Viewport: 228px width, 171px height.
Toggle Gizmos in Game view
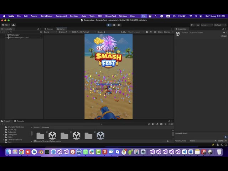pyautogui.click(x=167, y=32)
